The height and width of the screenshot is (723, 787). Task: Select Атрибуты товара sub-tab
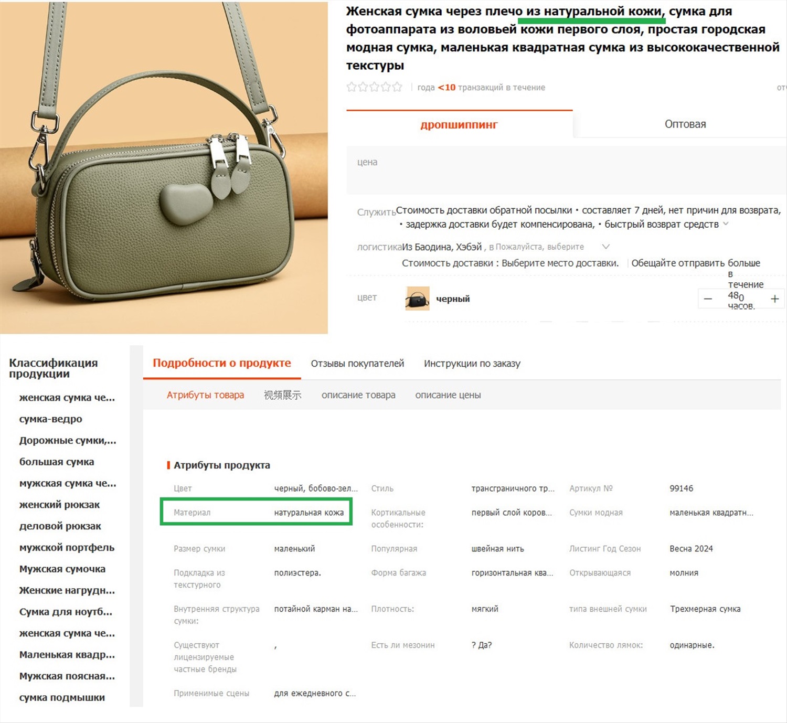click(x=205, y=395)
